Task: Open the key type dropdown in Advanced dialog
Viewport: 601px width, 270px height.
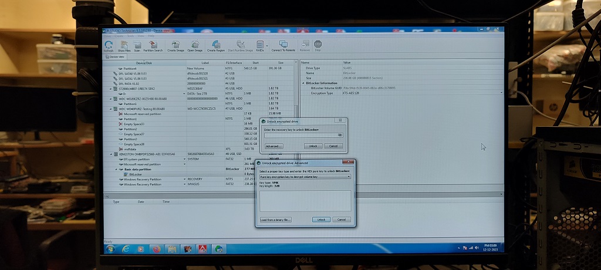Action: (349, 177)
